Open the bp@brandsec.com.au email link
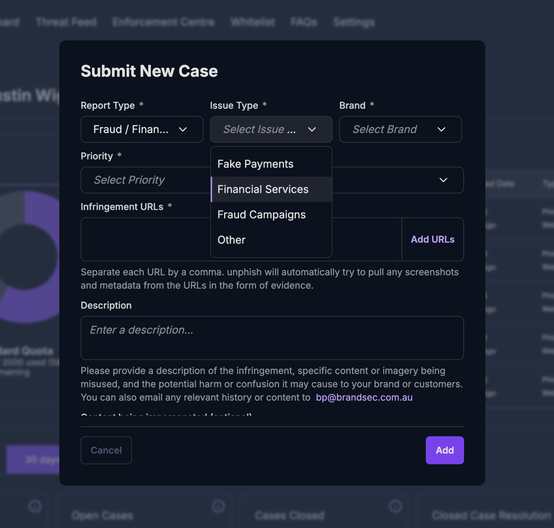Image resolution: width=554 pixels, height=528 pixels. coord(364,398)
